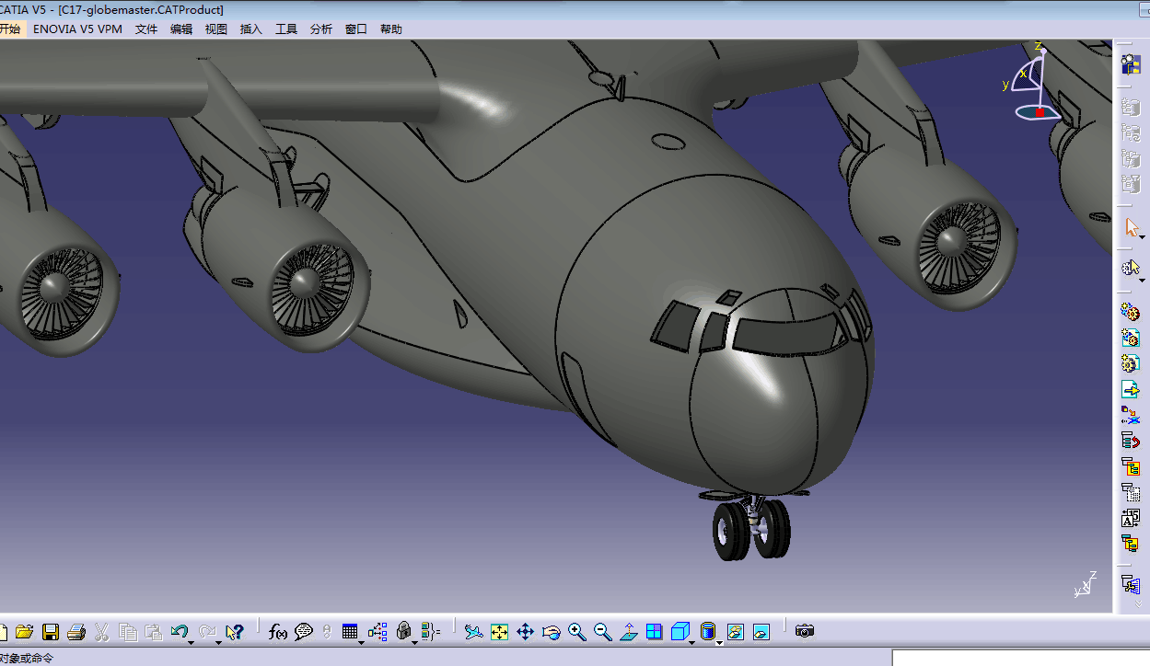Click the Capture camera icon
This screenshot has height=666, width=1150.
tap(805, 632)
